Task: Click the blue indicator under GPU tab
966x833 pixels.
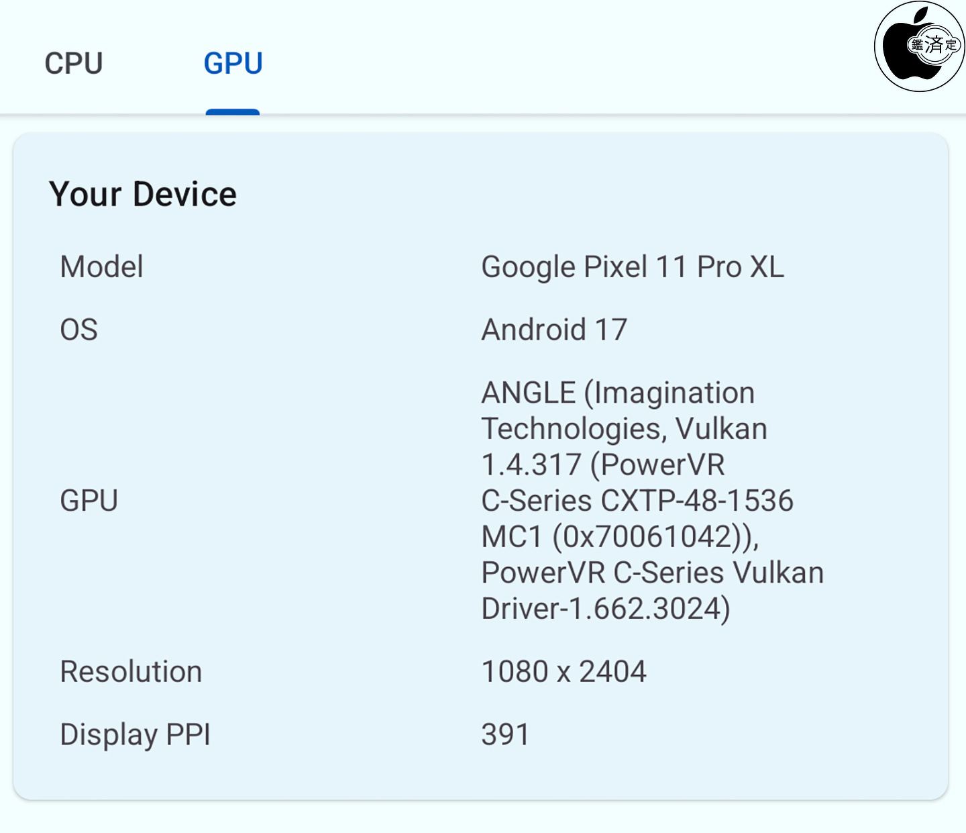Action: [233, 111]
